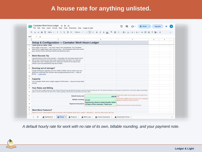Open the Default font dropdown

79,32
